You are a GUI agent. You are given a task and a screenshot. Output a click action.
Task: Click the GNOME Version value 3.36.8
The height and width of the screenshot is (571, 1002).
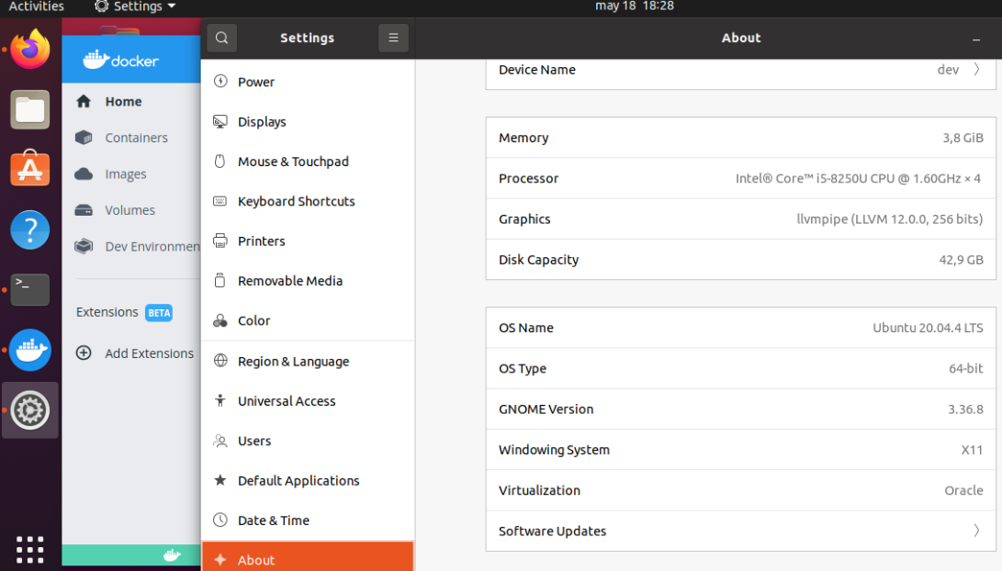965,409
